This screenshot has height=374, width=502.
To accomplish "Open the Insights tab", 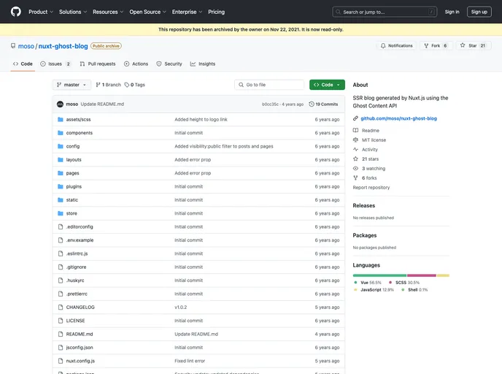I will tap(203, 64).
